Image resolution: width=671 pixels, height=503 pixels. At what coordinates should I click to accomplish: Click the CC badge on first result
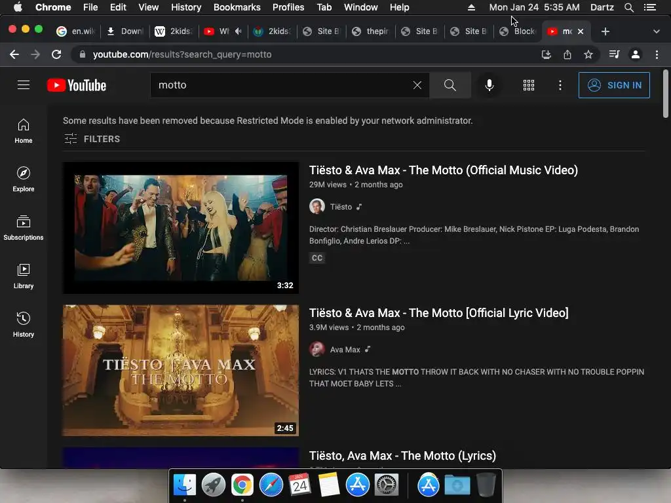[x=317, y=258]
